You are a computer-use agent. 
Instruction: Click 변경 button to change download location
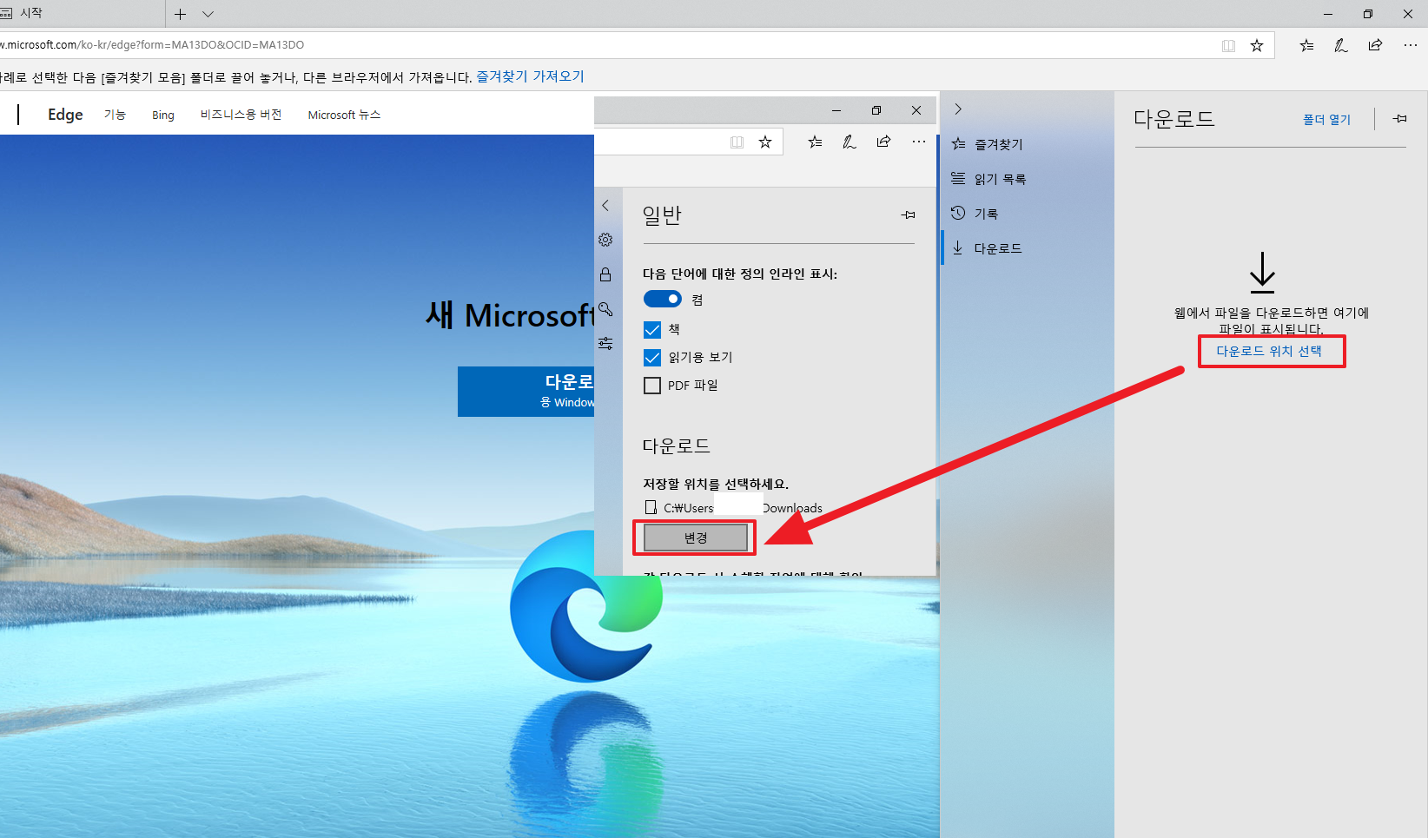pos(696,538)
